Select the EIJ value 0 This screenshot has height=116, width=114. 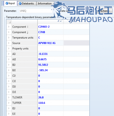click(x=51, y=108)
